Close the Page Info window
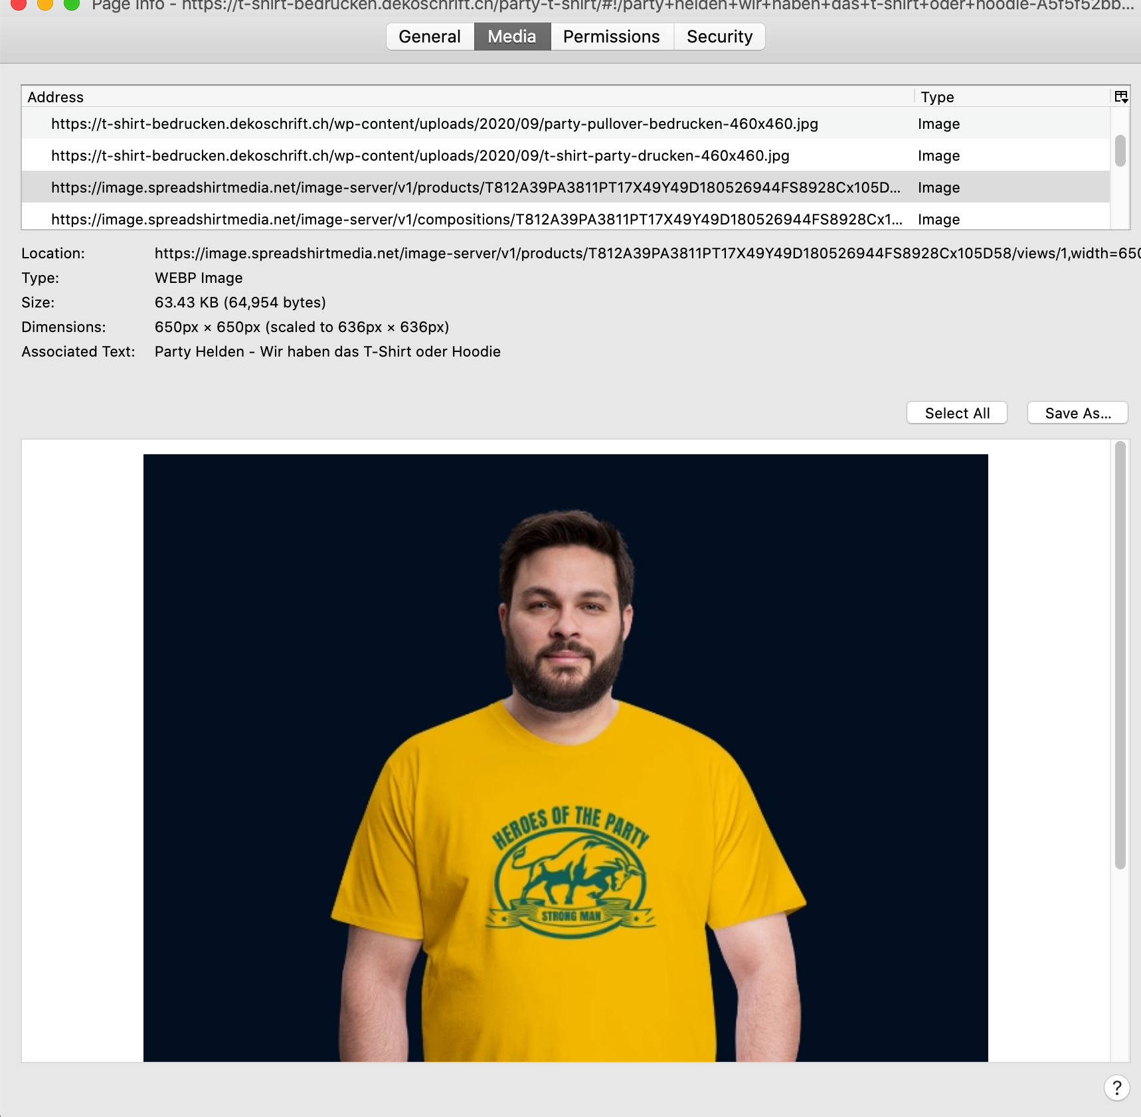Screen dimensions: 1141x1117 pyautogui.click(x=19, y=4)
